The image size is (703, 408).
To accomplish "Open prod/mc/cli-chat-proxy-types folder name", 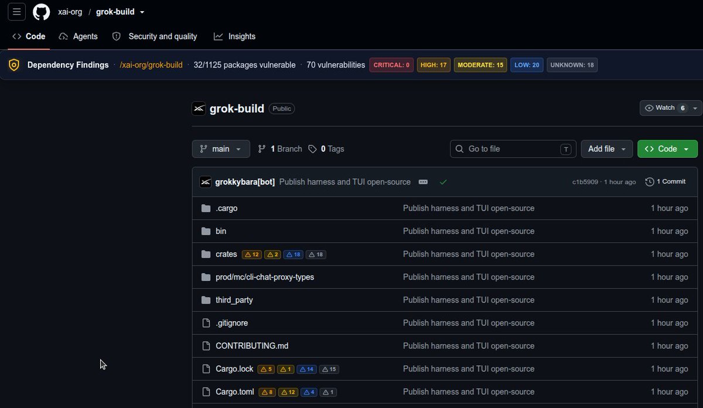I will point(265,277).
